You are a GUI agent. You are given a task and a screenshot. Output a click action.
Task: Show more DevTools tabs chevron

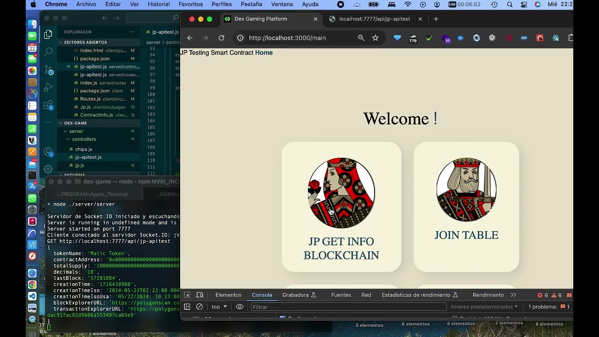513,295
